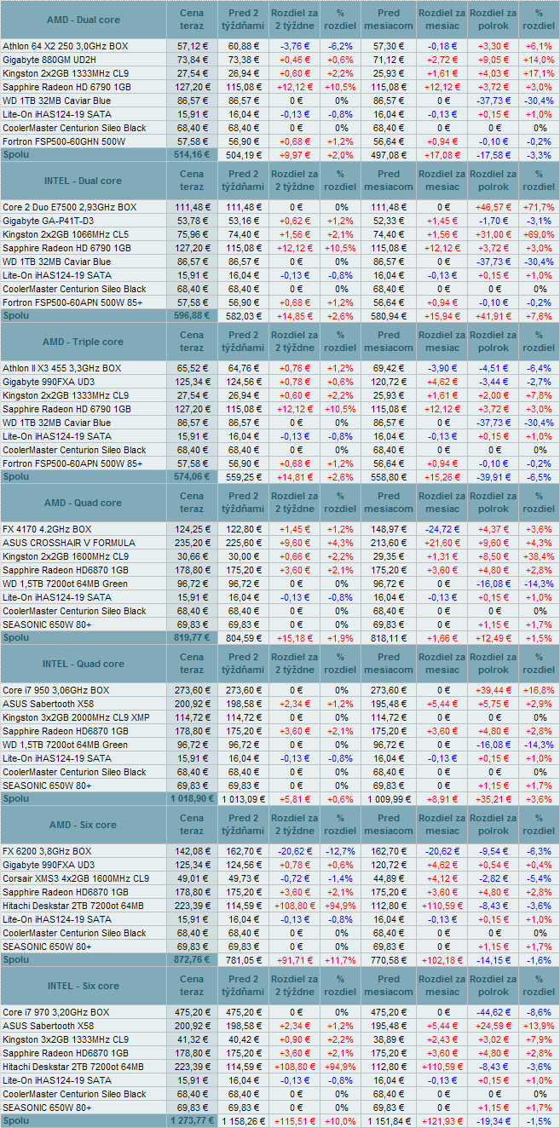Click the 'Gigabyte GA-P41T-D3' row name
560x1128 pixels.
click(x=49, y=221)
